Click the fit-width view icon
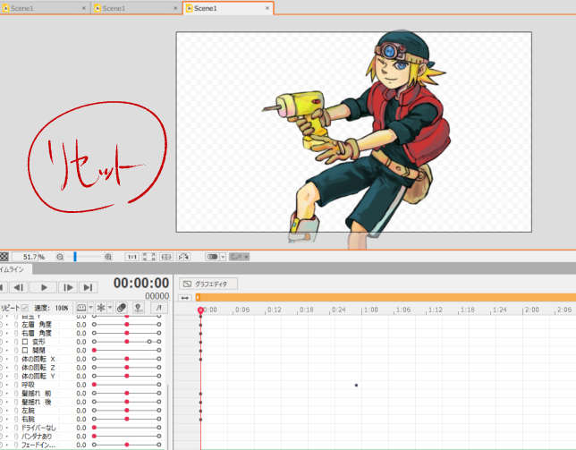This screenshot has height=450, width=576. [166, 257]
